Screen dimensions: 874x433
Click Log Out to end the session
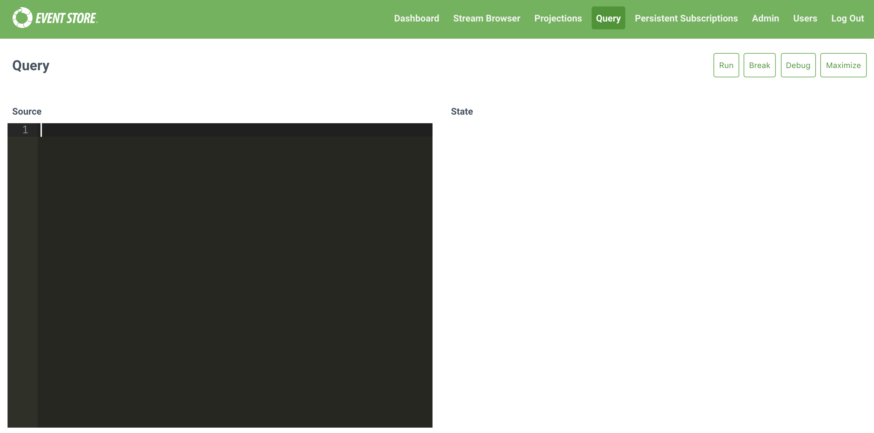(847, 18)
